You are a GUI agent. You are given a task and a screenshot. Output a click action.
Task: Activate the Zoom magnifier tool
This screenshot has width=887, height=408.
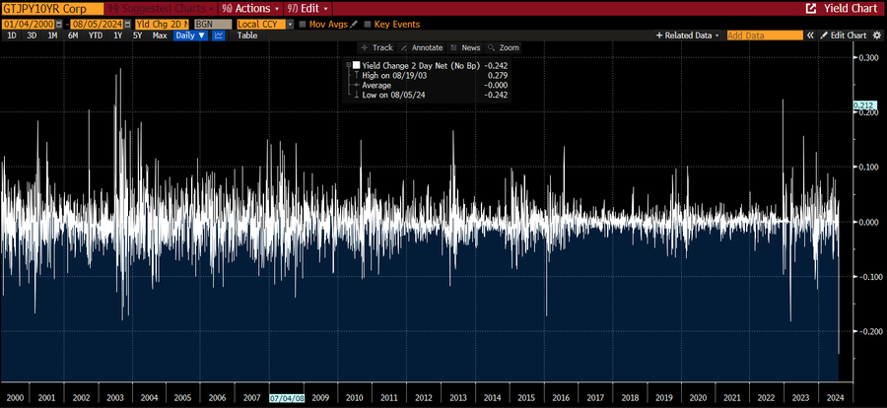click(x=503, y=48)
